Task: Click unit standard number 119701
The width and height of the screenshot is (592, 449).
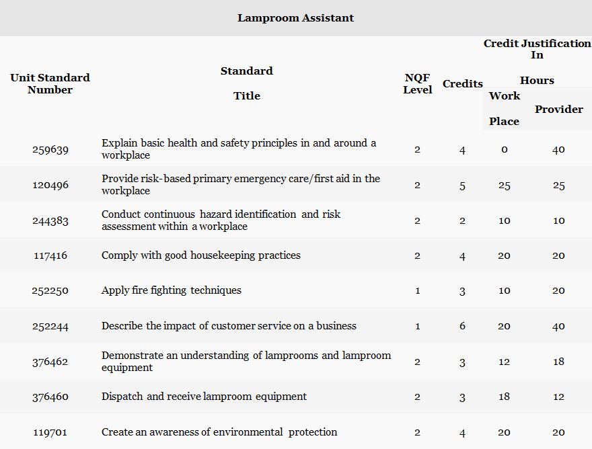Action: pyautogui.click(x=50, y=432)
